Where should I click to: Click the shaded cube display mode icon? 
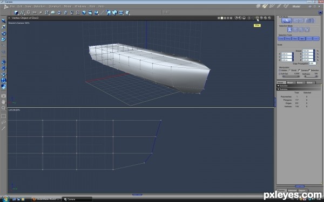click(x=261, y=18)
